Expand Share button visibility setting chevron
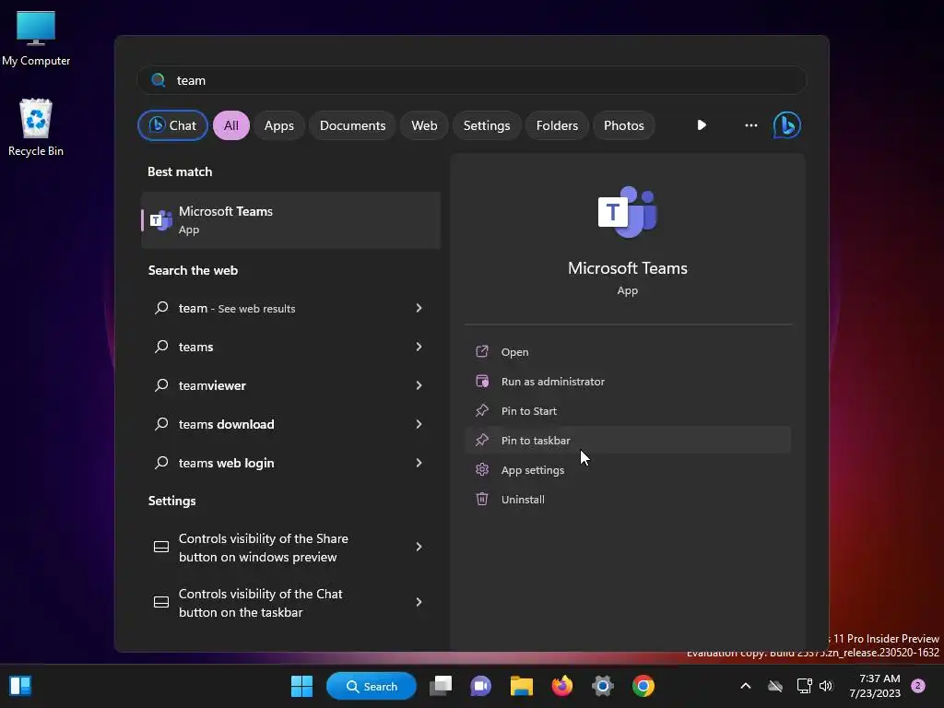 (419, 547)
